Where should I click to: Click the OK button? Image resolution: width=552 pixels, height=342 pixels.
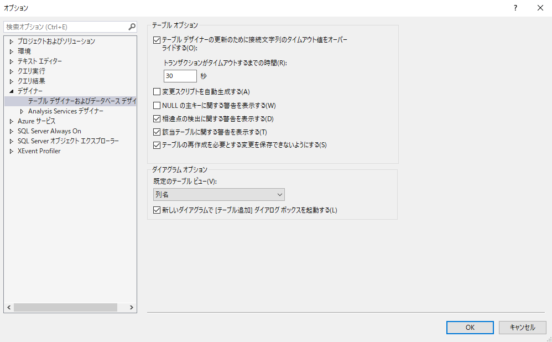pyautogui.click(x=470, y=328)
